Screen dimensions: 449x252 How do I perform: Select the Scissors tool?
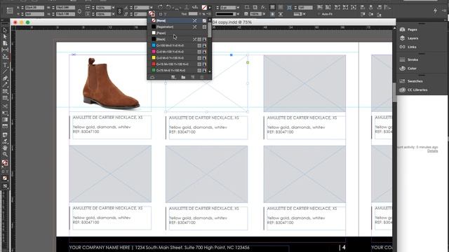(x=5, y=106)
